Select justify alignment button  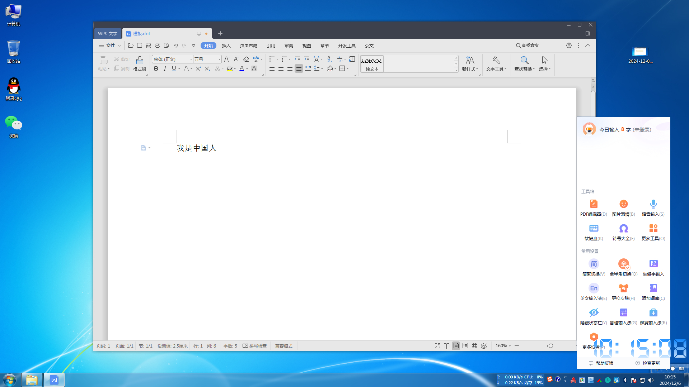299,68
